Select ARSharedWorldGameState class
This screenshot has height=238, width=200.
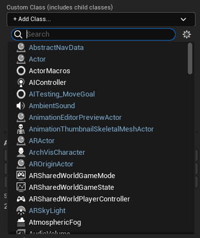click(x=71, y=188)
